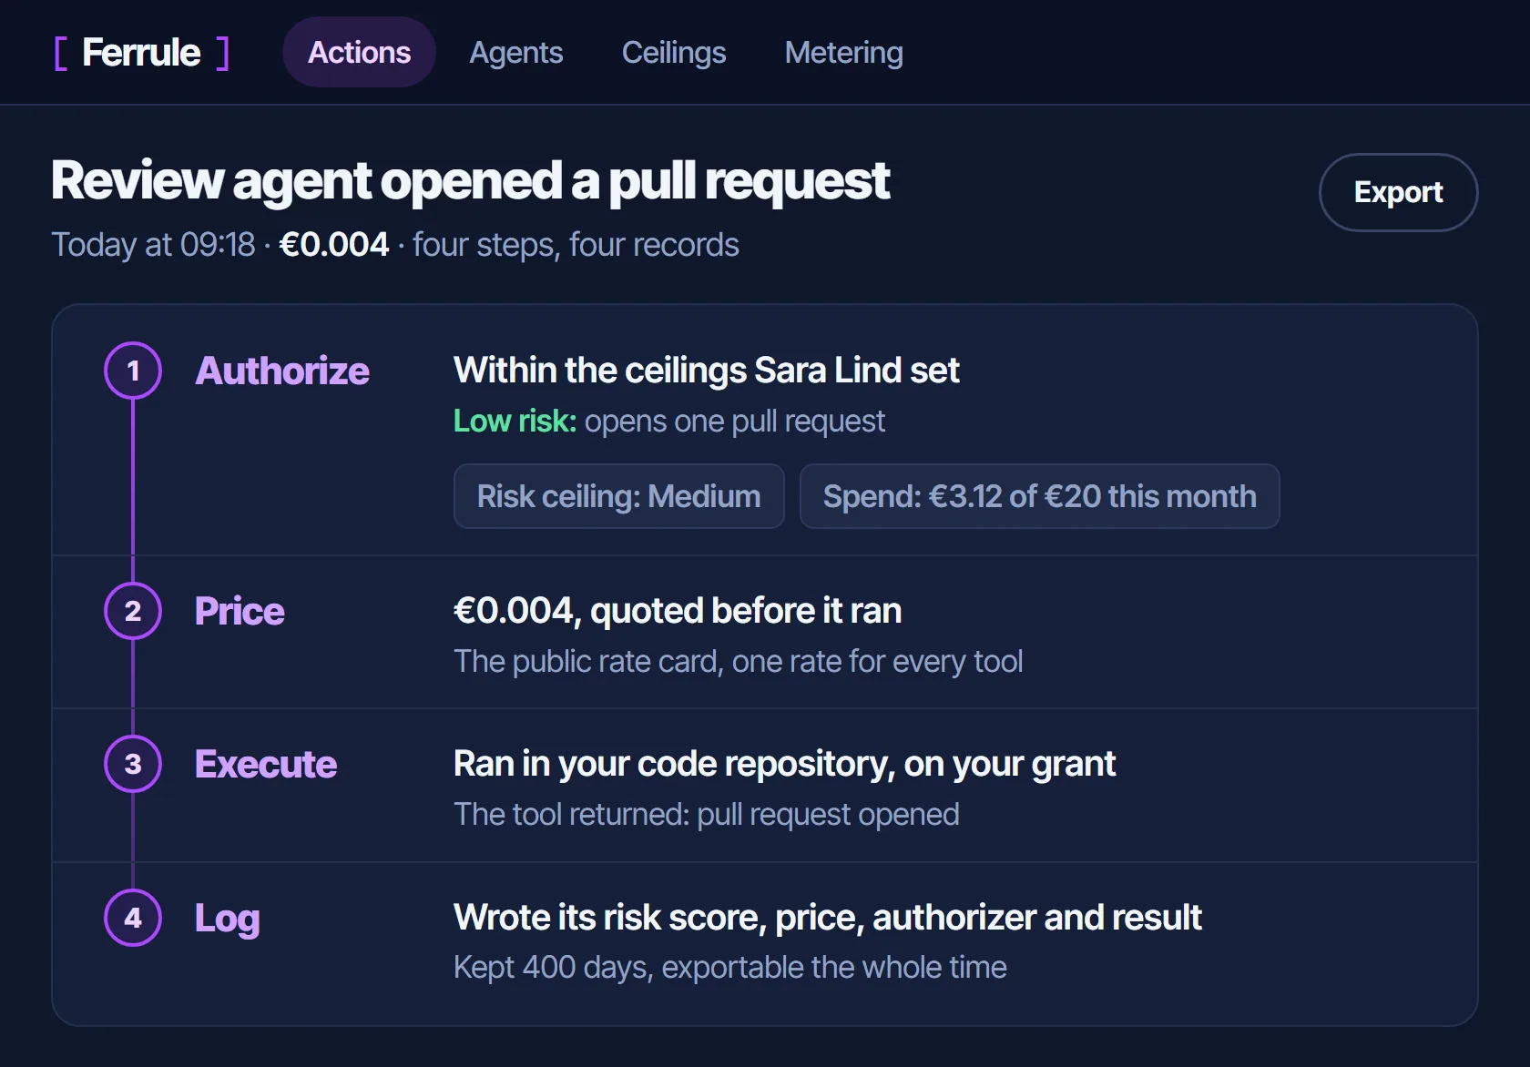The image size is (1530, 1067).
Task: Click the page title 'Review agent opened a pull request'
Action: point(470,180)
